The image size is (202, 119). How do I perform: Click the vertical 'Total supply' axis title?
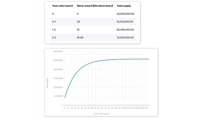[47, 83]
